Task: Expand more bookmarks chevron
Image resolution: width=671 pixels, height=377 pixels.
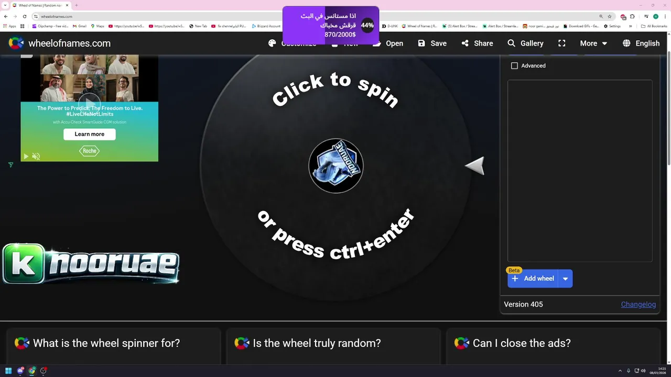Action: click(631, 26)
